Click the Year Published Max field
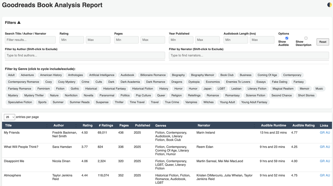This screenshot has width=333, height=186. coord(207,40)
